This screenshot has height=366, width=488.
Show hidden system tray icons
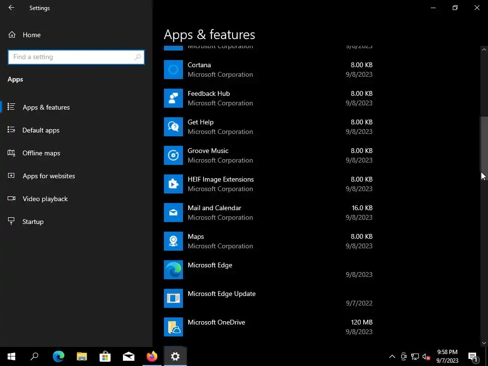click(x=392, y=356)
